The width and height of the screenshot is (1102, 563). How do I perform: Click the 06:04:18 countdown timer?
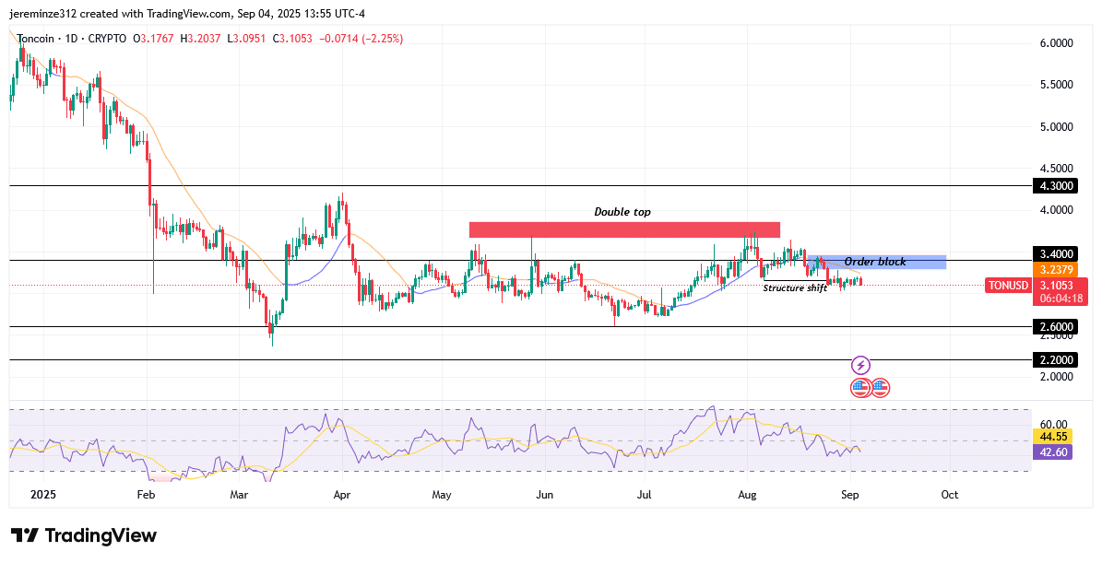click(x=1061, y=299)
